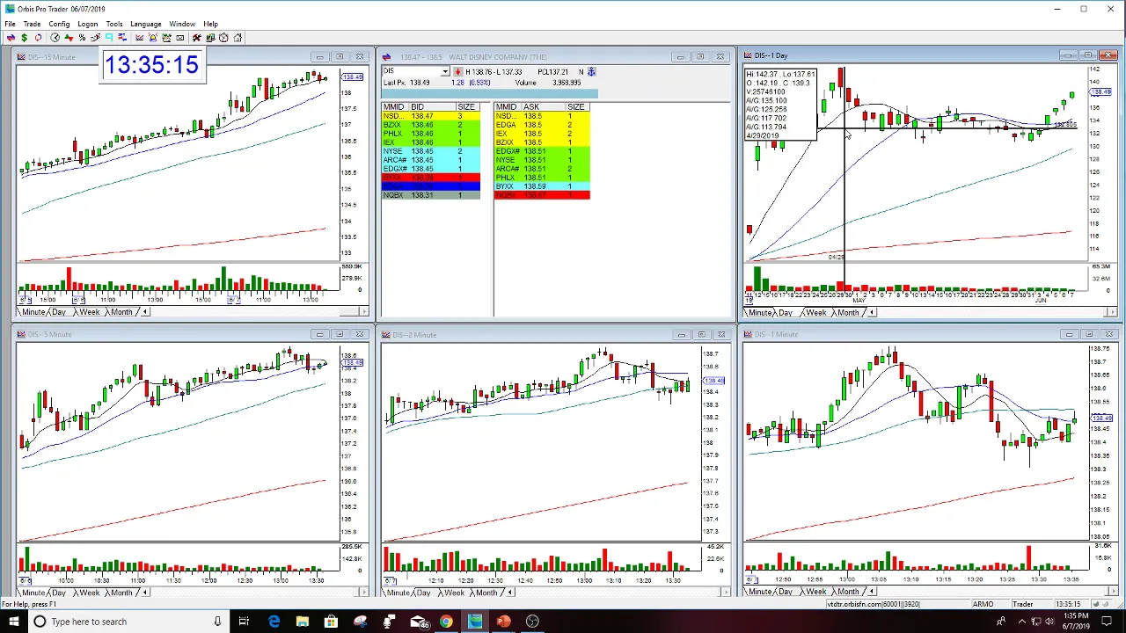Select Week tab in DIS 1 Minute chart
The height and width of the screenshot is (633, 1126).
coord(815,592)
